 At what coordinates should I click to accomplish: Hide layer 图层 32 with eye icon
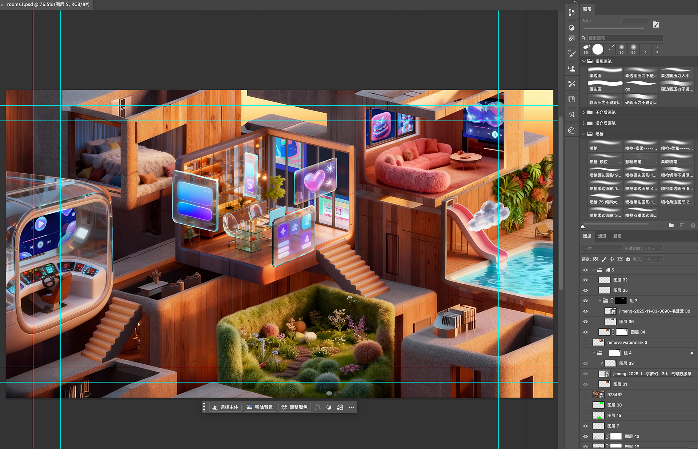[585, 280]
